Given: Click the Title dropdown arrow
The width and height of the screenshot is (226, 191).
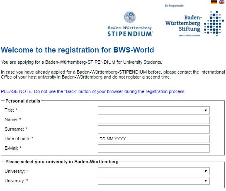Looking at the screenshot, I should tap(206, 110).
